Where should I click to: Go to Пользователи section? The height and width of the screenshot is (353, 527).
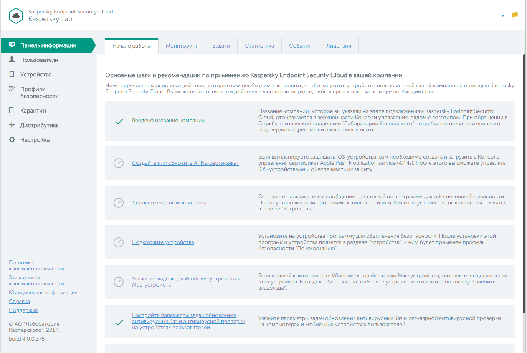coord(39,60)
